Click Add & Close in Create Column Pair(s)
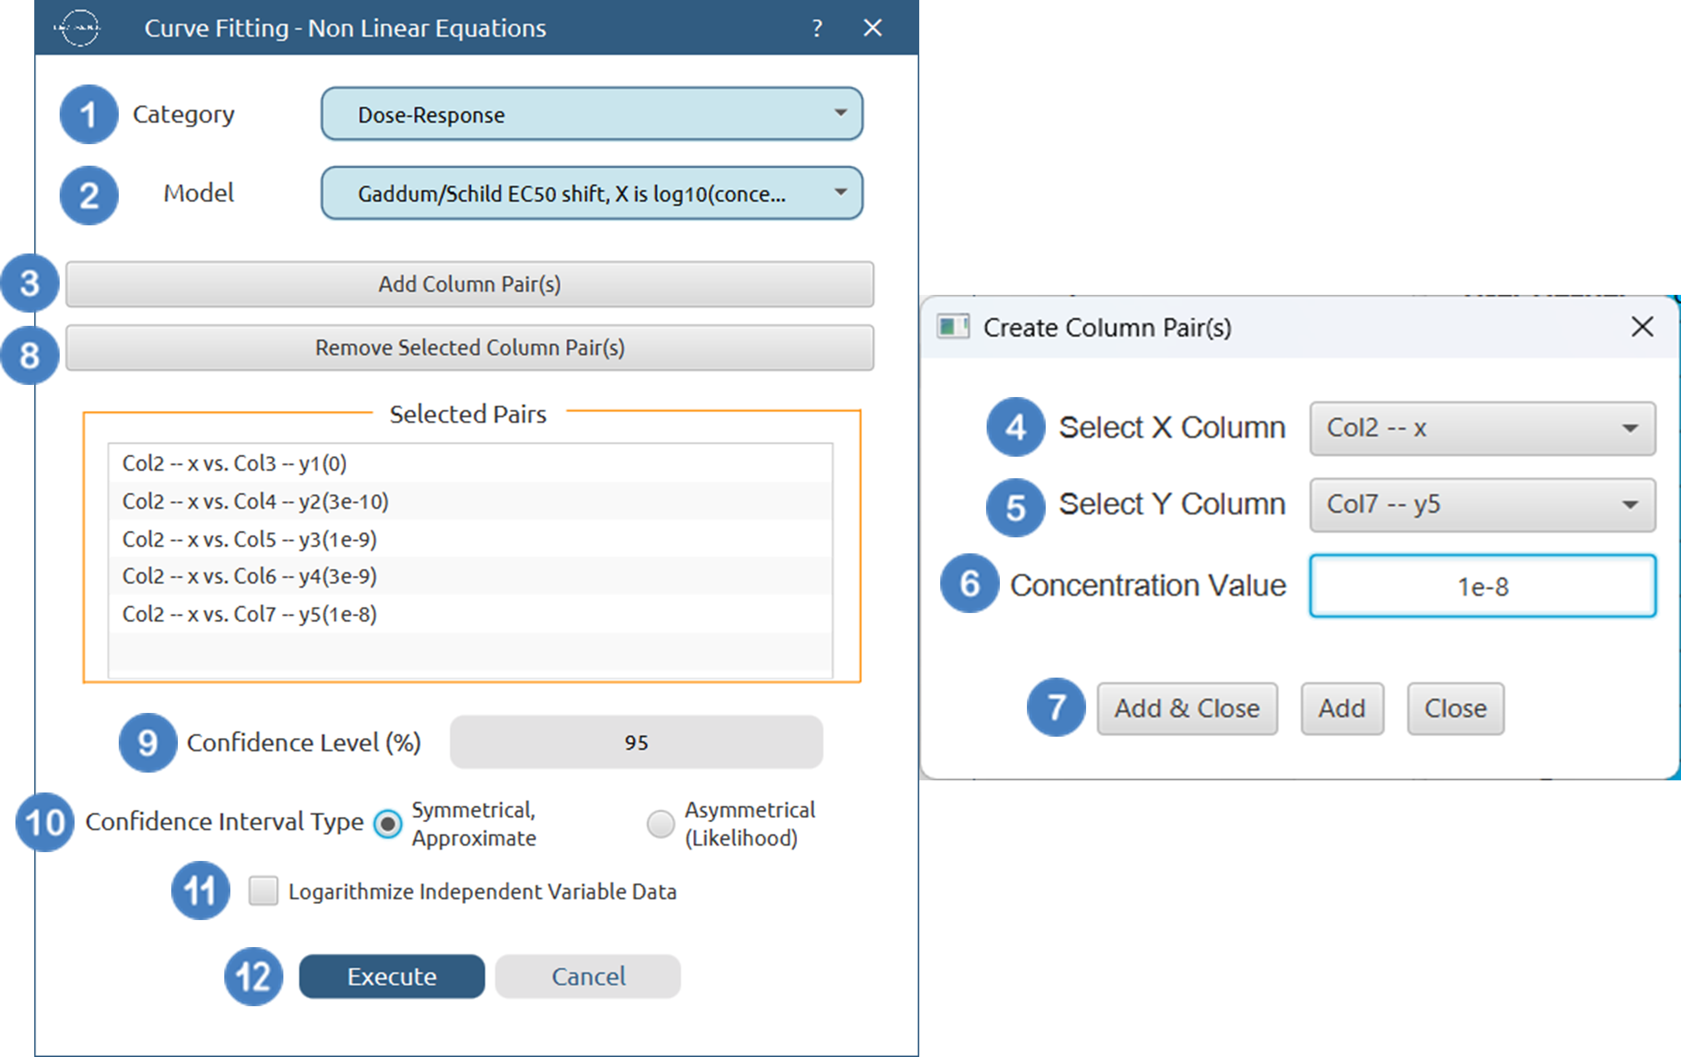The image size is (1681, 1057). (1187, 708)
